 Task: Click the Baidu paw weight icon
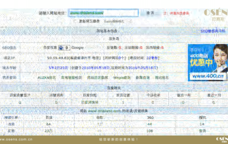coord(61,48)
